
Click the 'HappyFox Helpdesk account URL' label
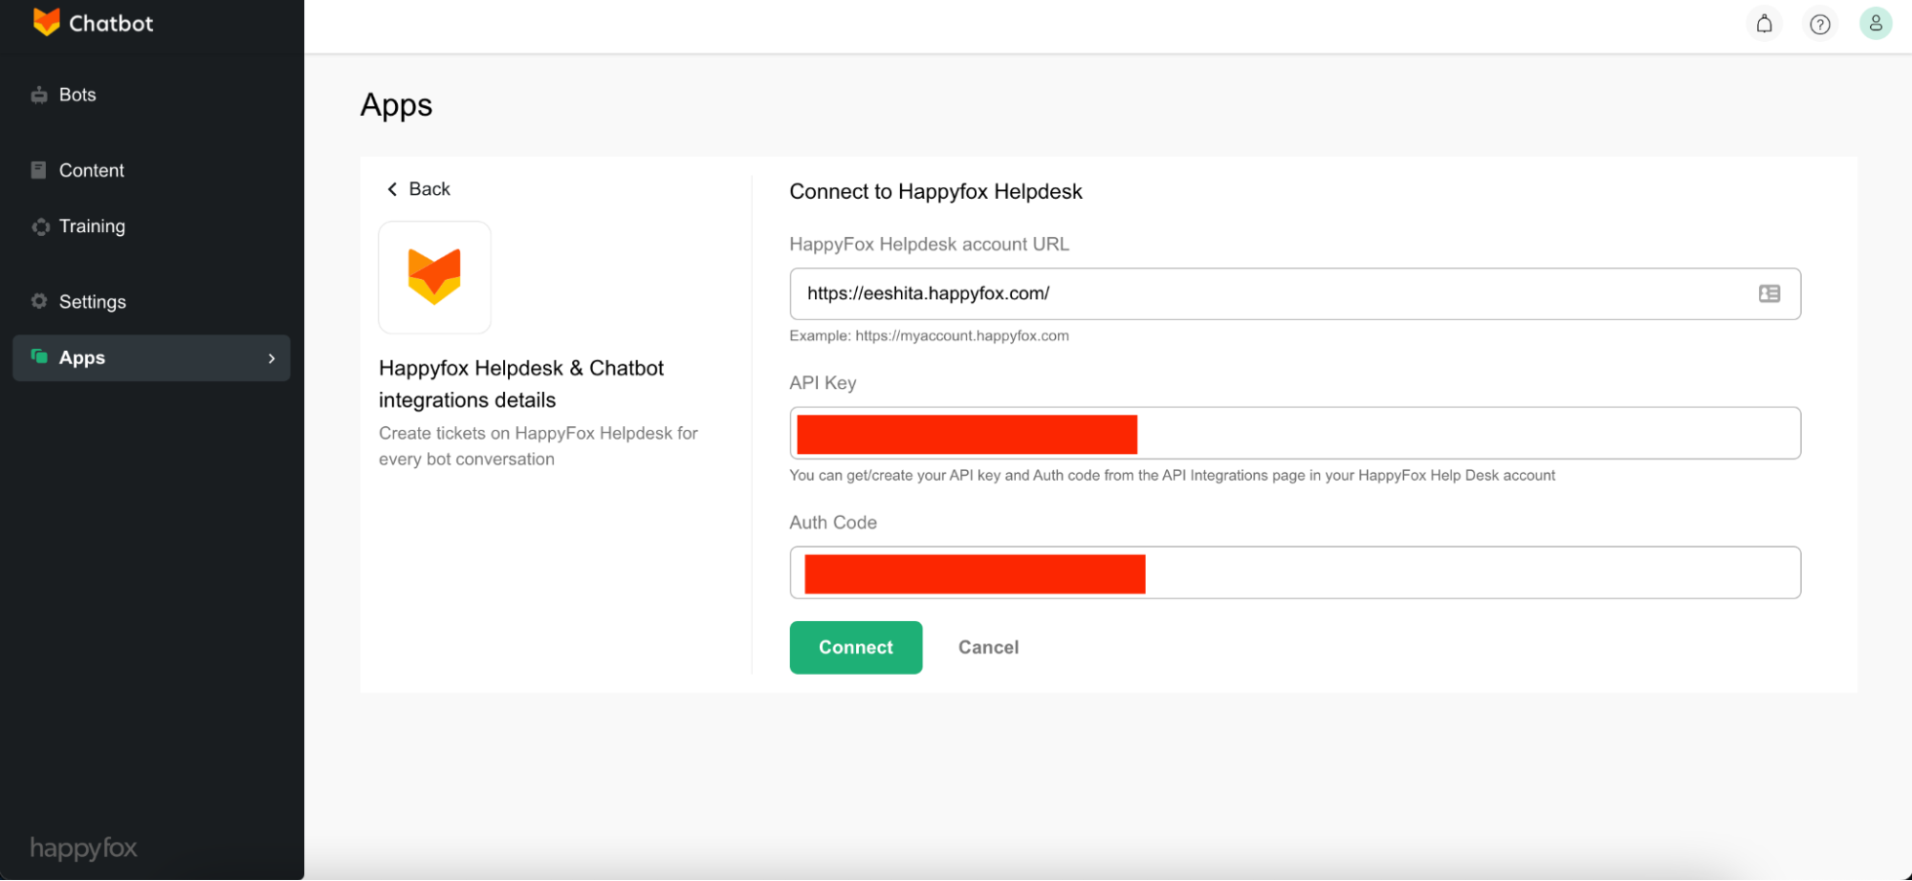tap(929, 244)
